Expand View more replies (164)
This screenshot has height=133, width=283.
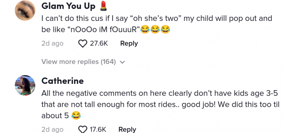[x=83, y=62]
